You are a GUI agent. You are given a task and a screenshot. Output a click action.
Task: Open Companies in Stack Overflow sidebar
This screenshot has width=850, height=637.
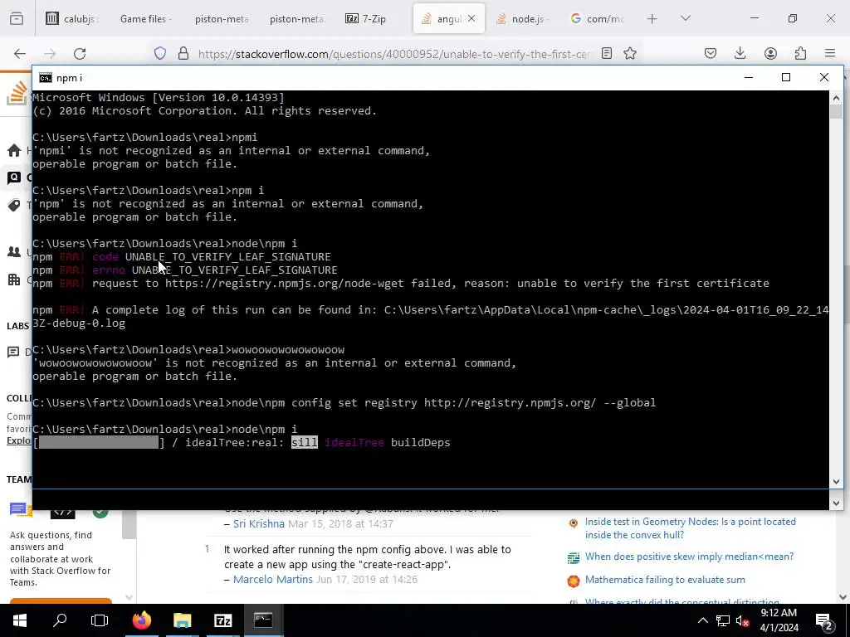click(x=14, y=280)
